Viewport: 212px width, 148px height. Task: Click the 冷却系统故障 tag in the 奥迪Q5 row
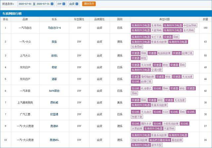pos(171,124)
